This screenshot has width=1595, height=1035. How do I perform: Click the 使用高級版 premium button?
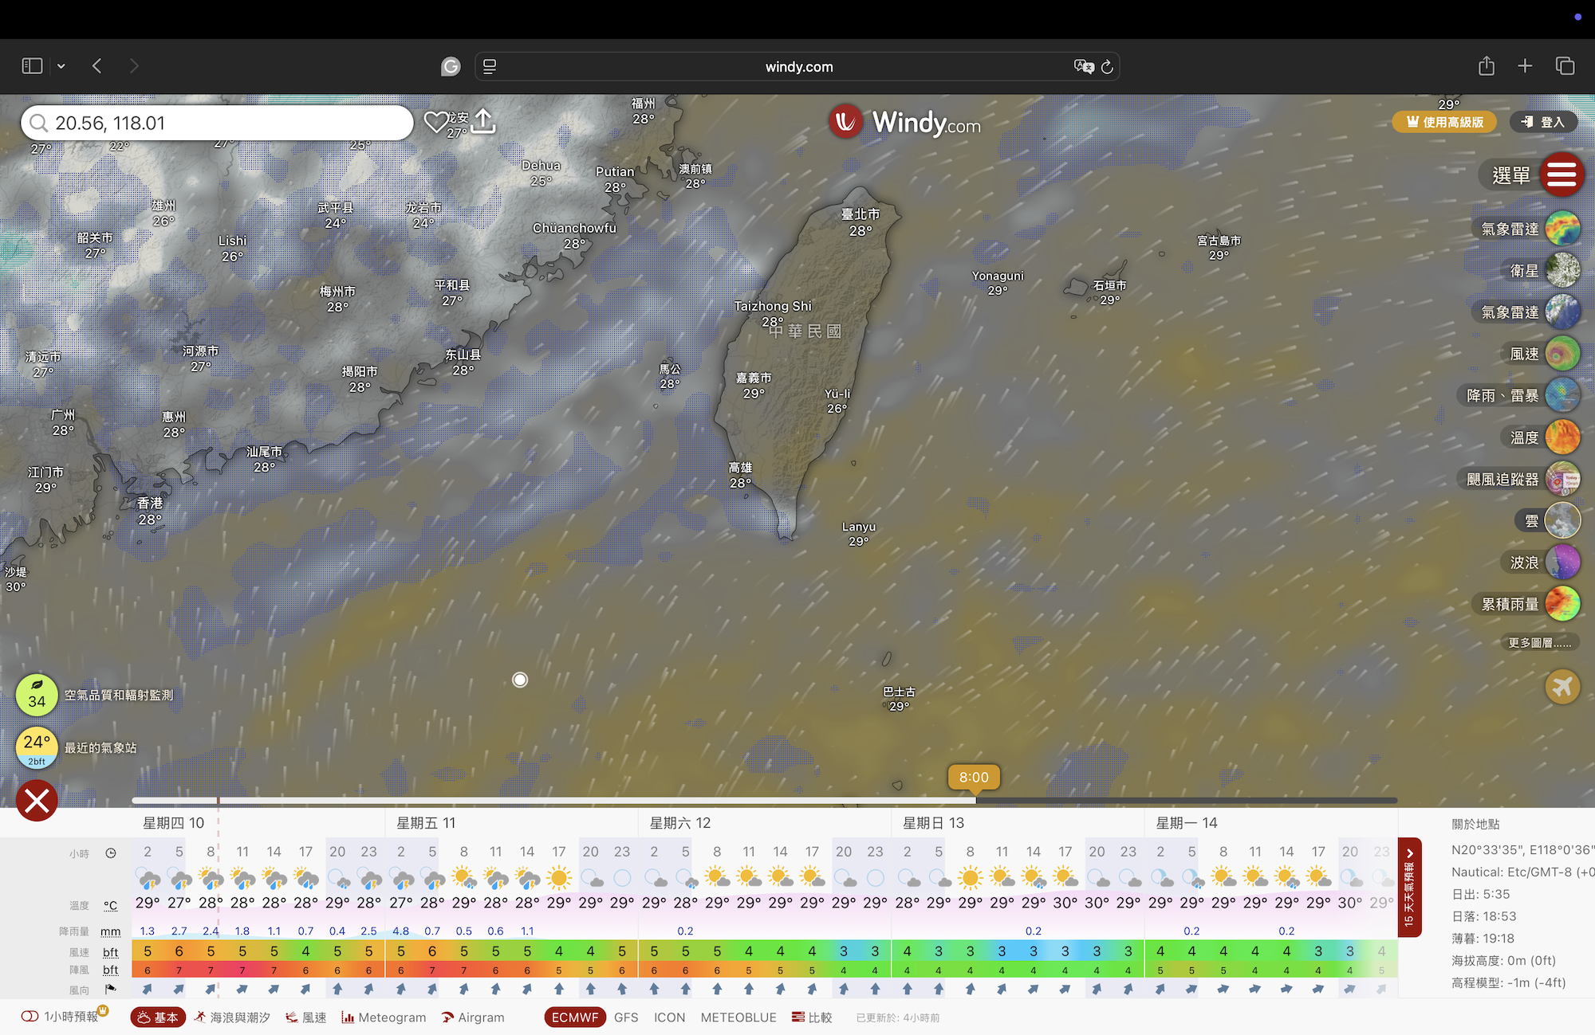(1444, 122)
